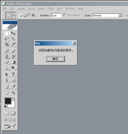Select the Eraser tool
Screen dimensions: 128x134
[7, 62]
